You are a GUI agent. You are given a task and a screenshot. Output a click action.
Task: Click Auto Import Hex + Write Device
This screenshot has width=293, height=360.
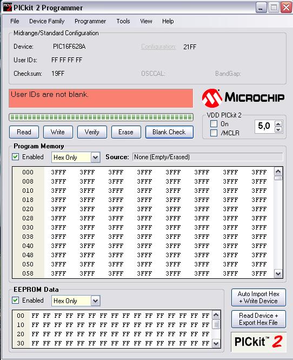(258, 297)
